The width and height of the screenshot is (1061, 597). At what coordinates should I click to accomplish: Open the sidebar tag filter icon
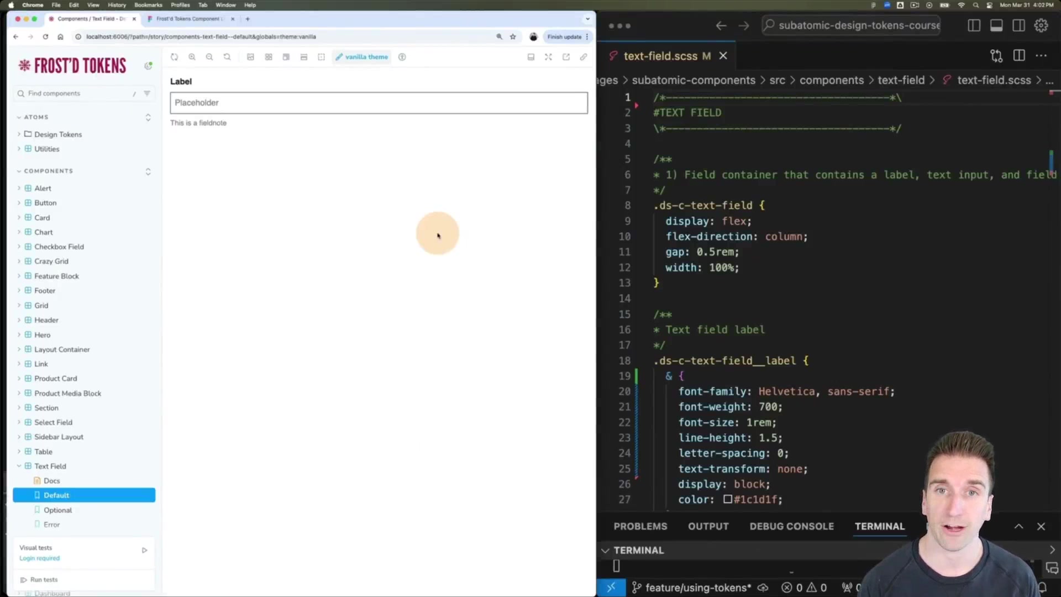[x=147, y=93]
